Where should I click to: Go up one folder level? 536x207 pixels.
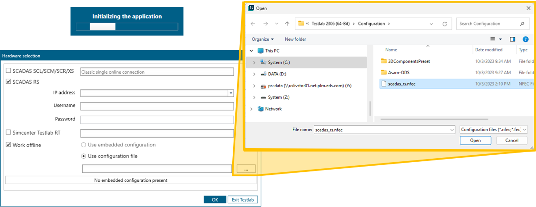[287, 24]
